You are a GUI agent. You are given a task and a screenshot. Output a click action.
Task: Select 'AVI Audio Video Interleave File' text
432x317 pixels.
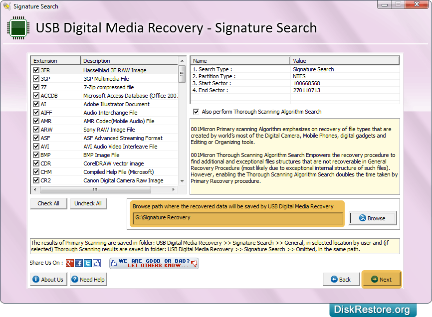120,147
